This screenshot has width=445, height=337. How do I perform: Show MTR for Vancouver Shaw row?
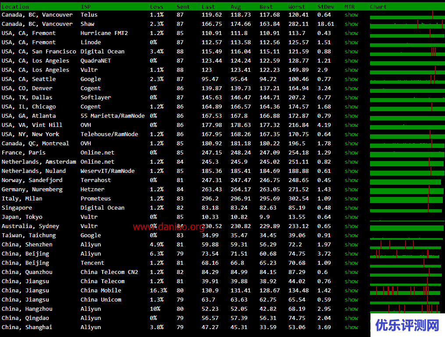coord(351,24)
